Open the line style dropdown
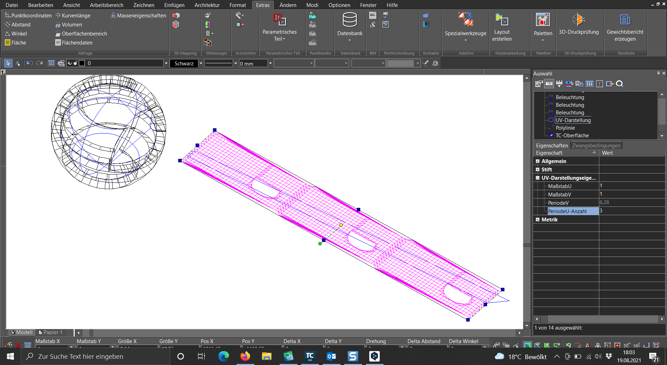Image resolution: width=667 pixels, height=365 pixels. click(236, 63)
